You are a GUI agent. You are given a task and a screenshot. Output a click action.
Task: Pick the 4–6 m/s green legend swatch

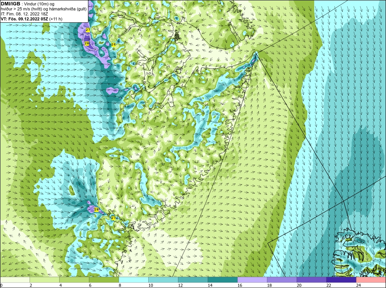[74, 280]
